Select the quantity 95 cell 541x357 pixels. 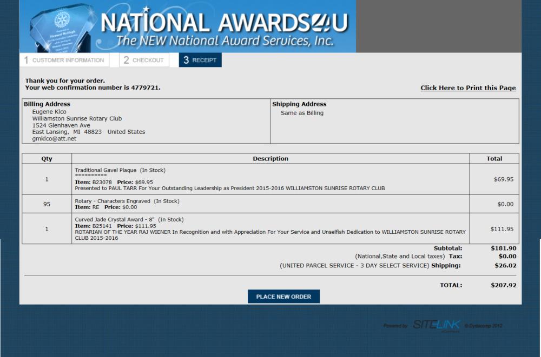click(x=47, y=204)
